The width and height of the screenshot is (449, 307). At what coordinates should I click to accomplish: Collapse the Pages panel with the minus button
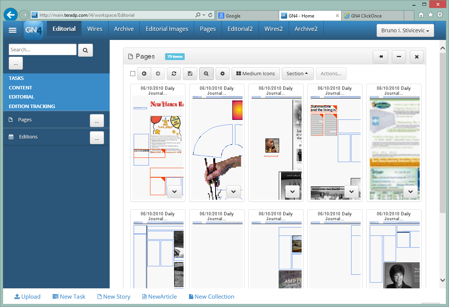tap(399, 57)
